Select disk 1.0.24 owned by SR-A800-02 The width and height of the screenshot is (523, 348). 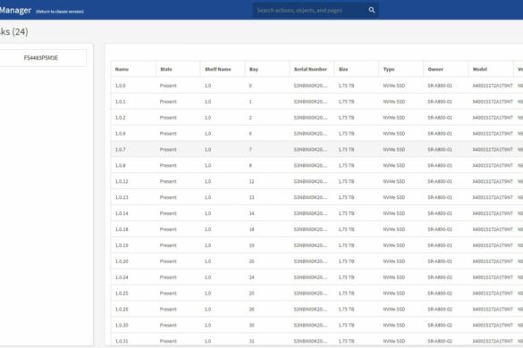(316, 278)
